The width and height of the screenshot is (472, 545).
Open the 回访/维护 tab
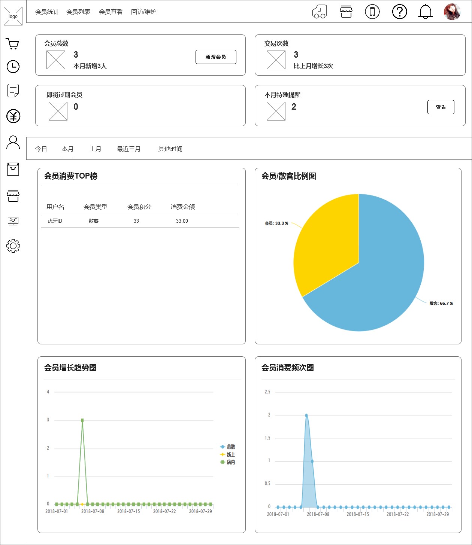pos(144,12)
